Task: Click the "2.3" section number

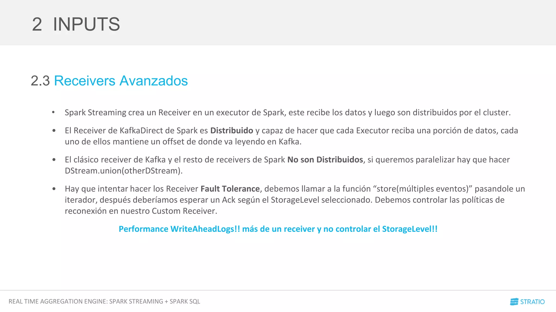Action: pos(40,81)
